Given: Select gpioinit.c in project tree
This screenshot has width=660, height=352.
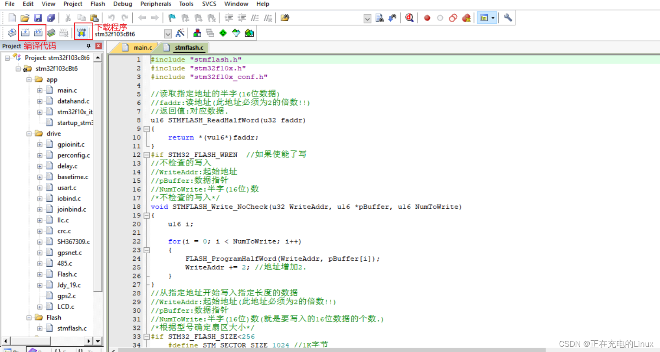Looking at the screenshot, I should tap(71, 145).
